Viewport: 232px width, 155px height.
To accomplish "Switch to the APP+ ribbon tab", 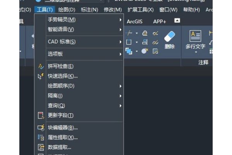I will (x=159, y=22).
